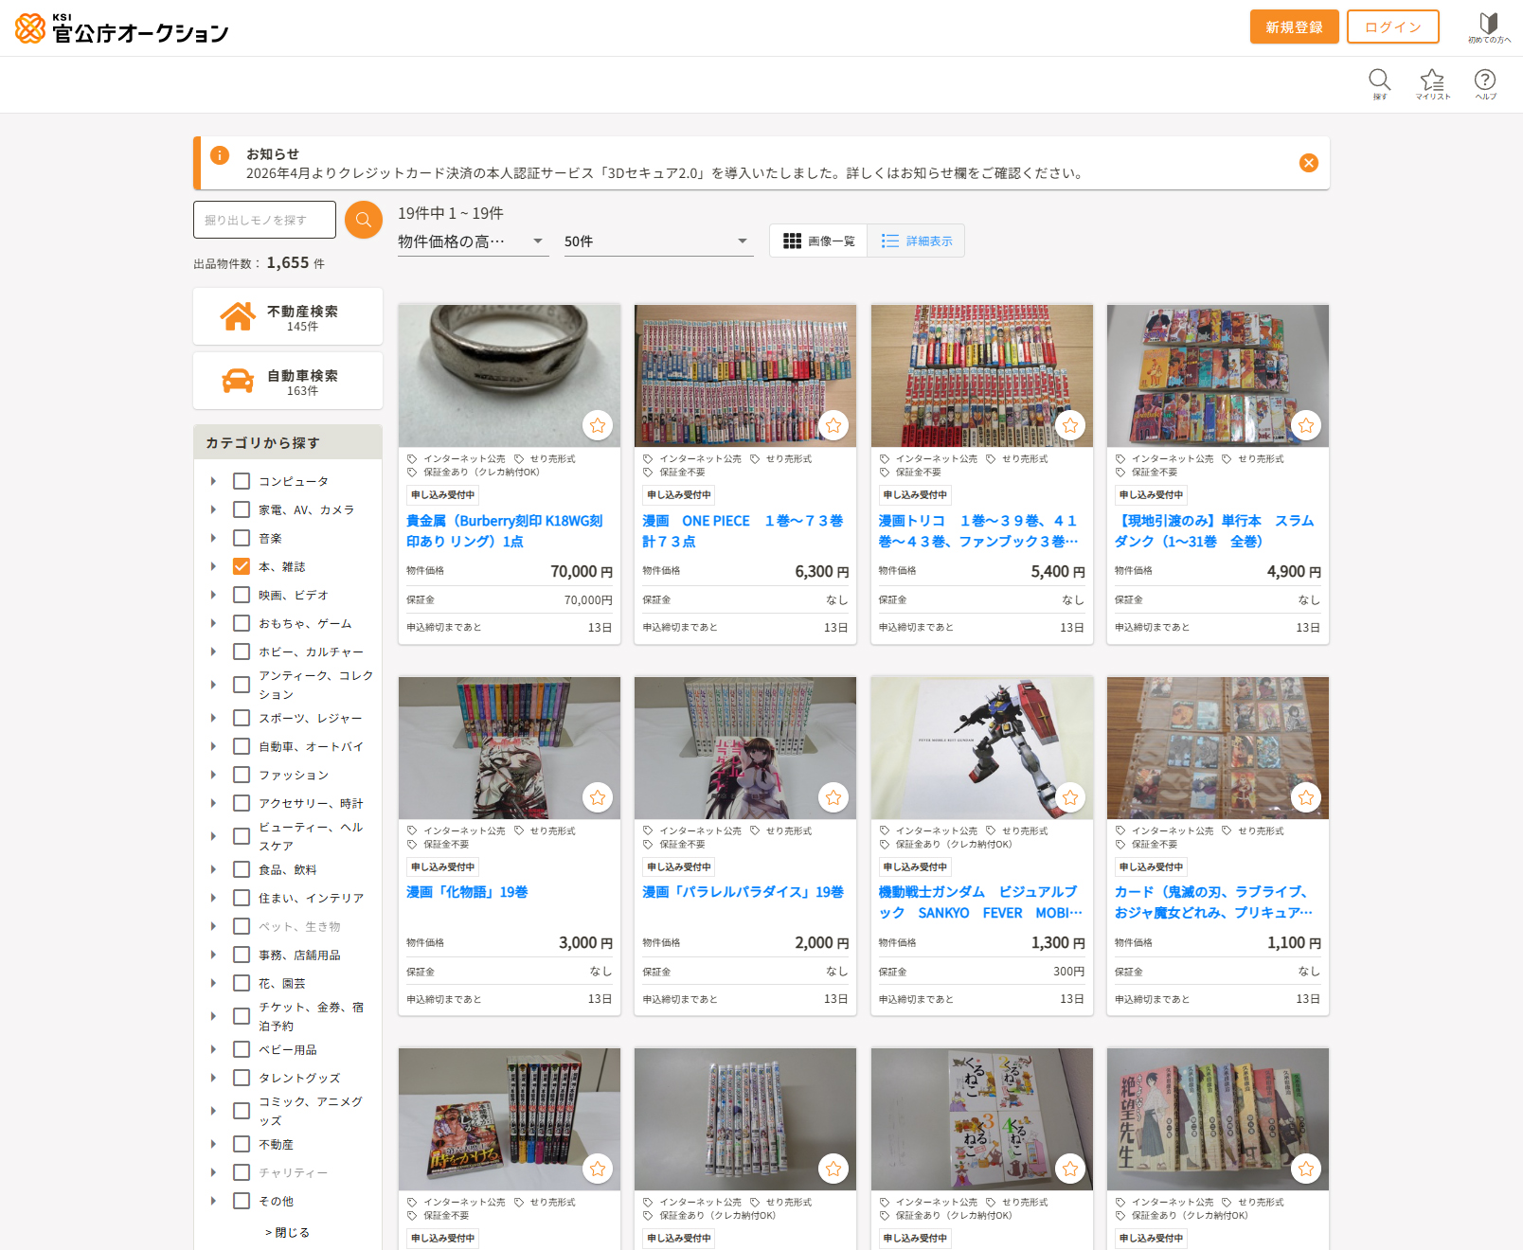Viewport: 1523px width, 1250px height.
Task: Open the 探す magnifier icon in header
Action: [x=1380, y=83]
